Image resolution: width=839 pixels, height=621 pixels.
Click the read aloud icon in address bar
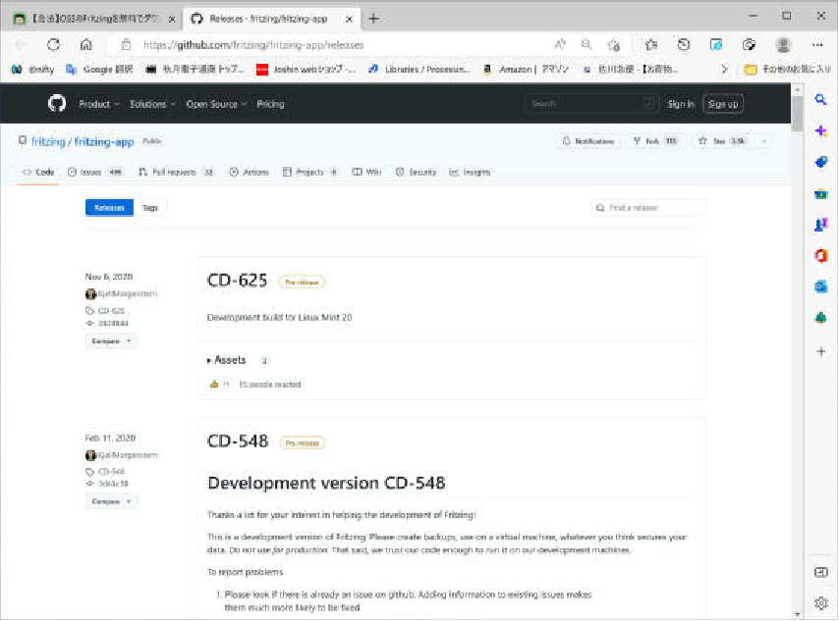(x=560, y=44)
